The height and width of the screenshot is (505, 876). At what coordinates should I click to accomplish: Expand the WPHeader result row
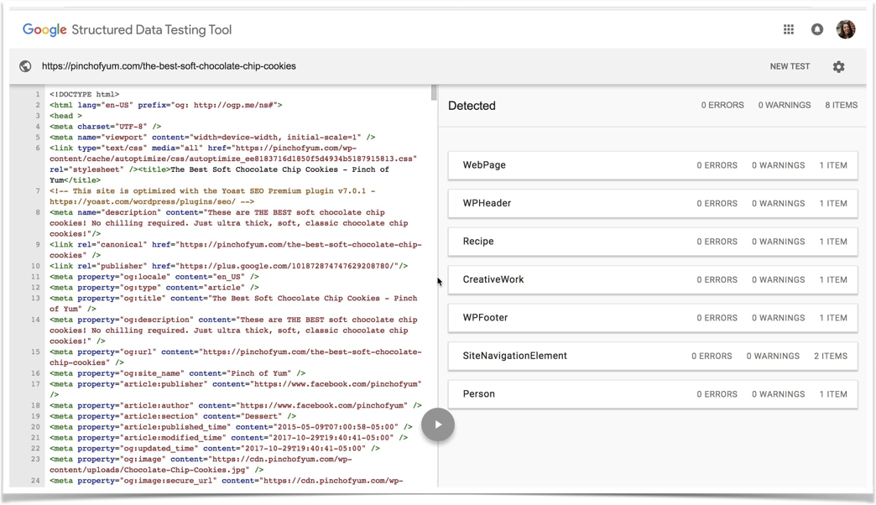[653, 203]
